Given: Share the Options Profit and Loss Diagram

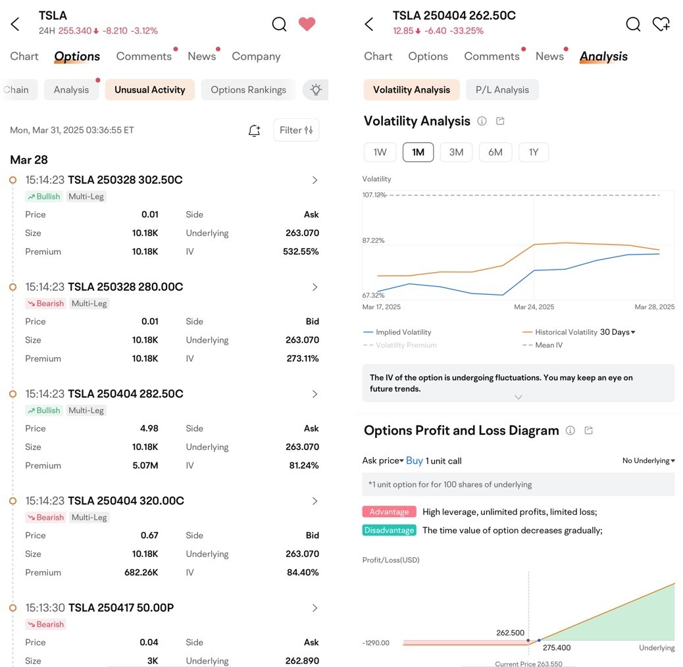Looking at the screenshot, I should (x=589, y=431).
